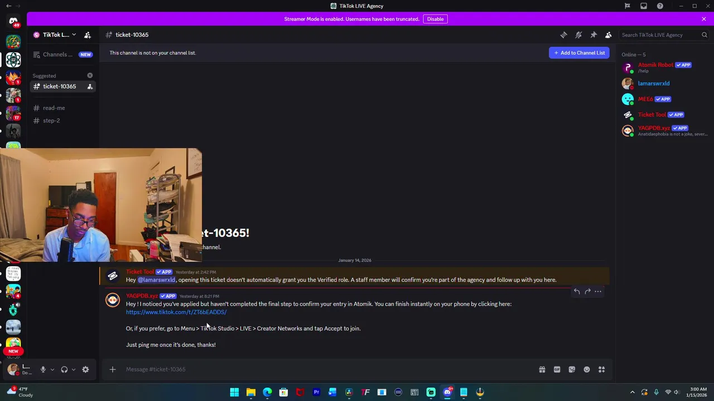Open the tiktok.com link in message
Screen dimensions: 714x401
tap(176, 312)
